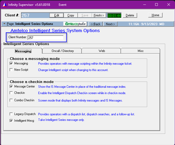This screenshot has height=145, width=175.
Task: Click the Delete button
Action: coord(130,15)
